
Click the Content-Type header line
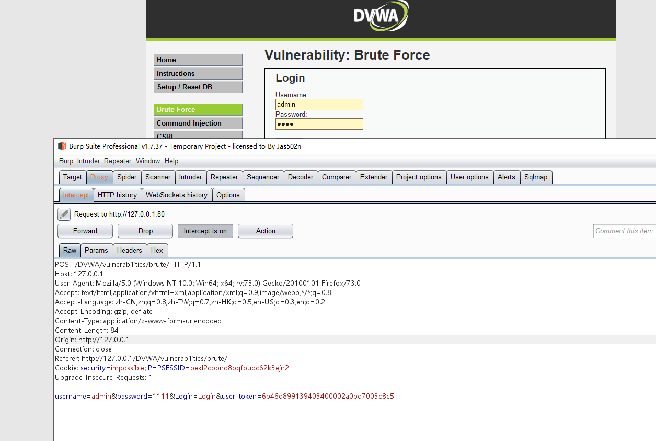pyautogui.click(x=138, y=321)
